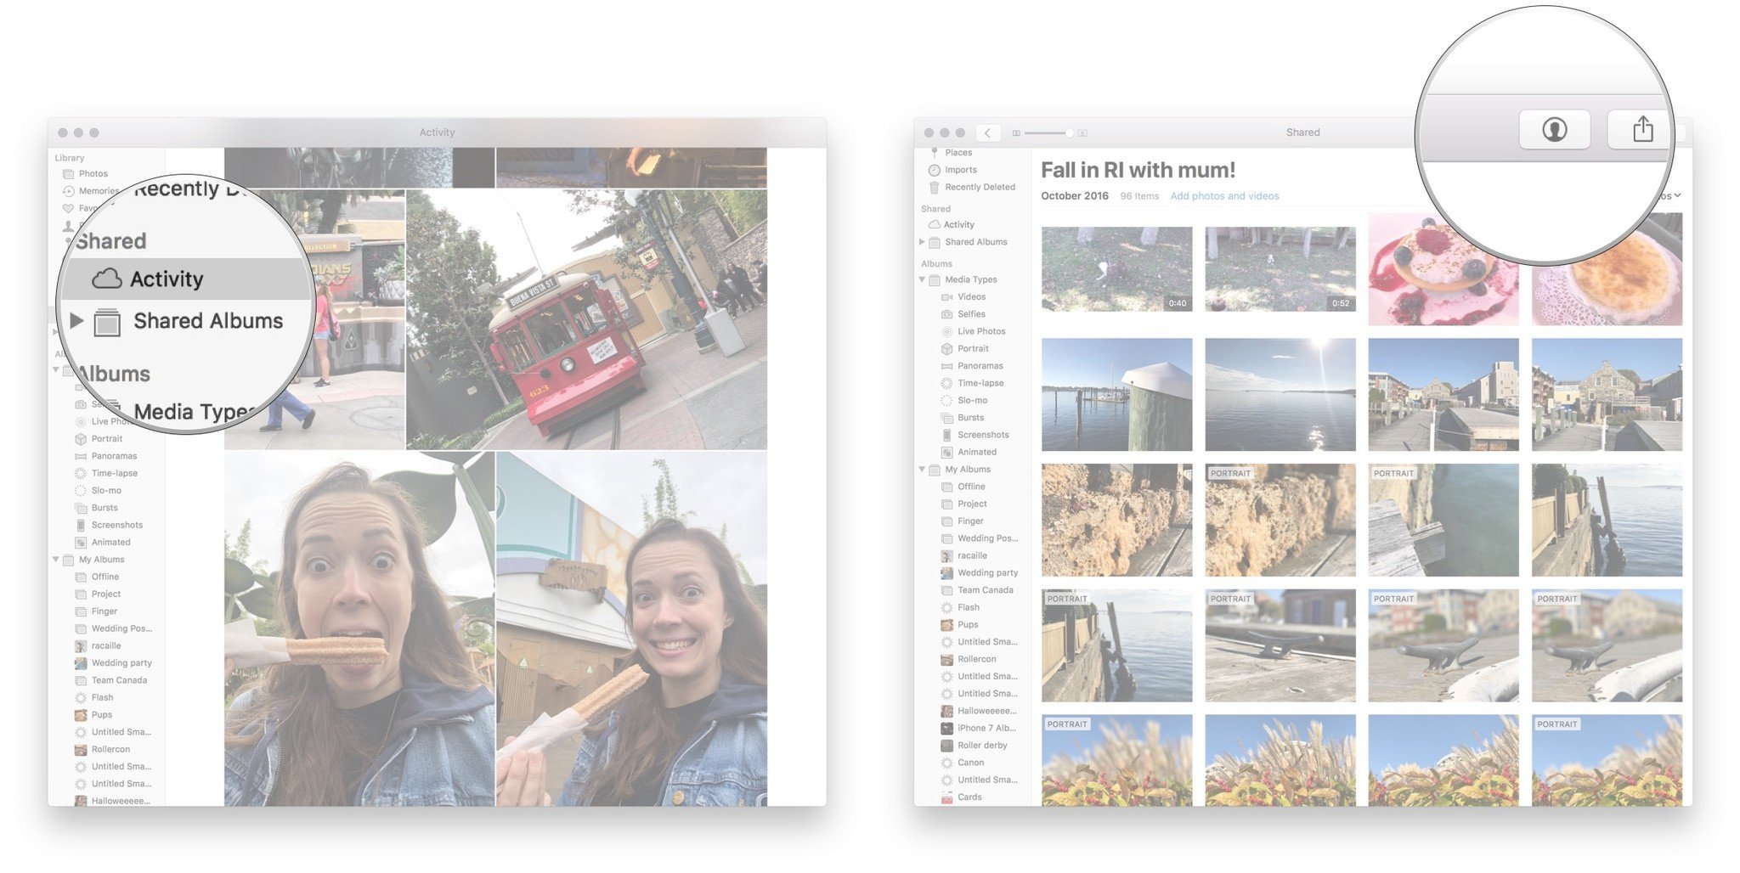Click Add photos and videos link
Viewport: 1740px width, 873px height.
point(1224,196)
